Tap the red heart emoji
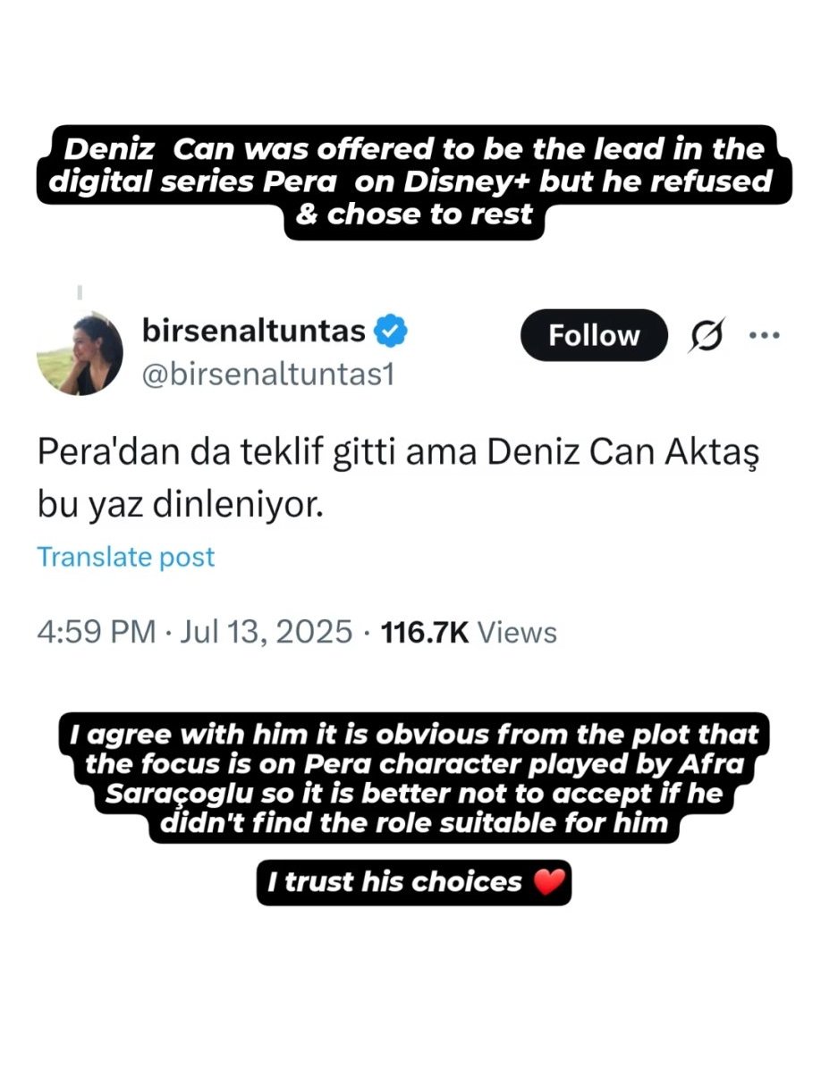Viewport: 821px width, 1085px height. pos(549,883)
